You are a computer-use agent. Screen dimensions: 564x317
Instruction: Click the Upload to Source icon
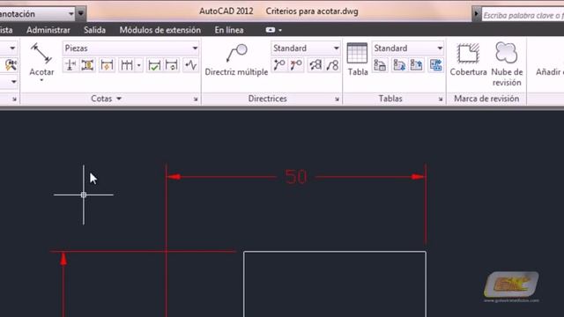[416, 65]
